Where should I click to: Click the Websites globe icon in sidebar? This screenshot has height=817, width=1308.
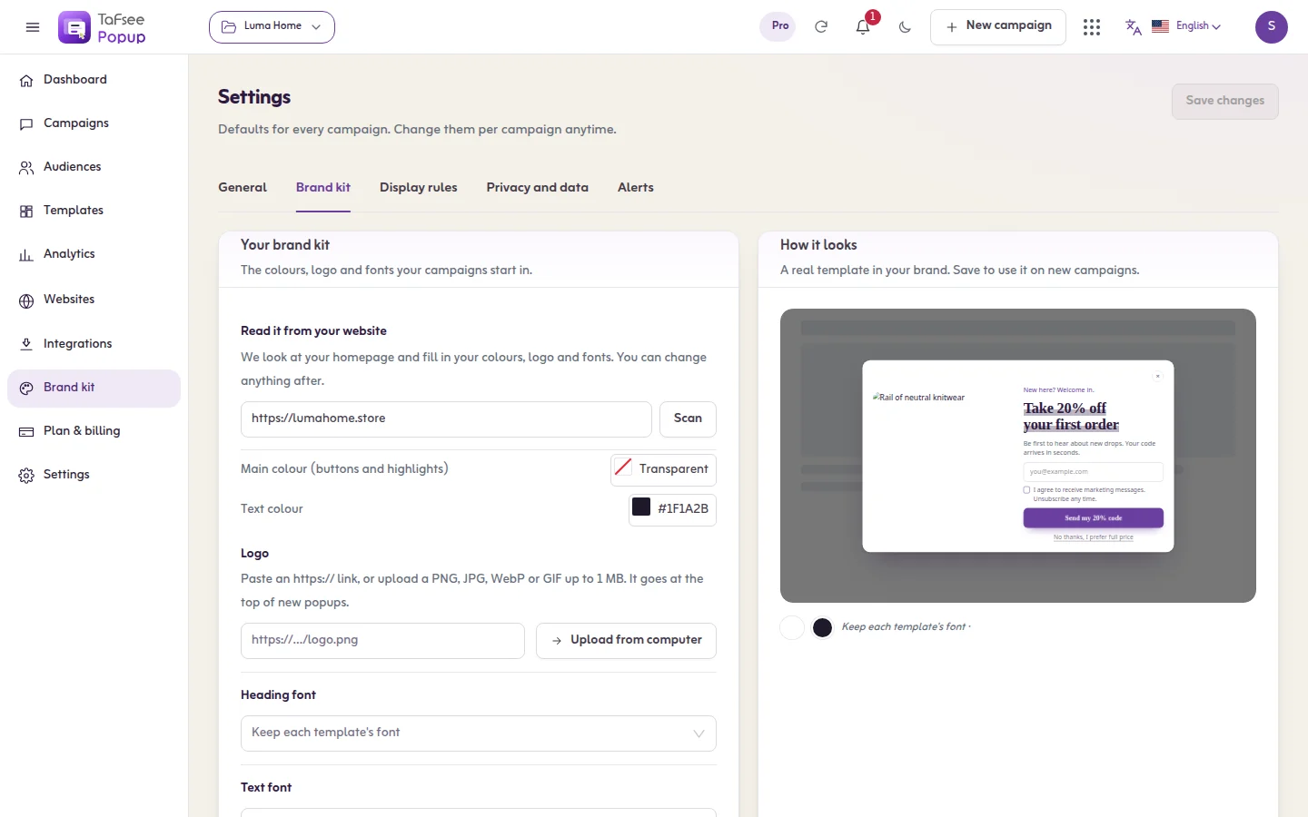pos(26,300)
